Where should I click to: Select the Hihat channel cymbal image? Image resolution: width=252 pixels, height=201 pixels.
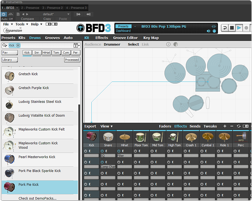tap(125, 137)
